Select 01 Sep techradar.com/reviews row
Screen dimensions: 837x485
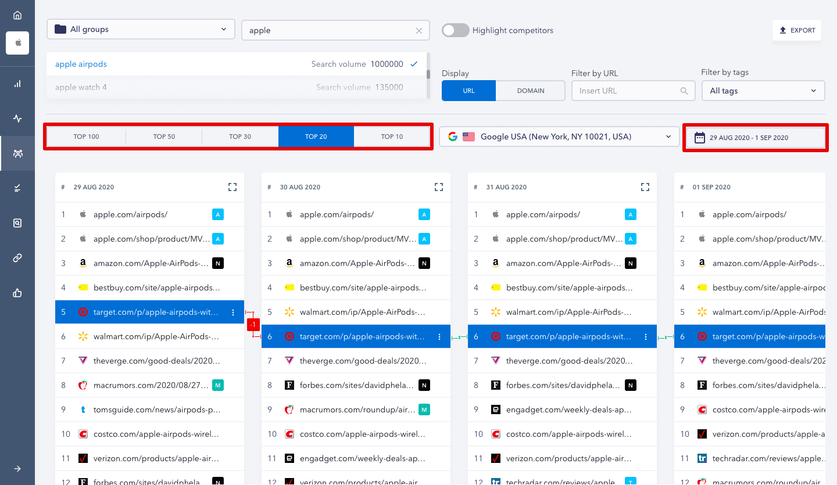[x=750, y=458]
